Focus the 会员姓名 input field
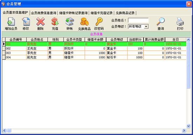193x135 pixels. (138, 20)
